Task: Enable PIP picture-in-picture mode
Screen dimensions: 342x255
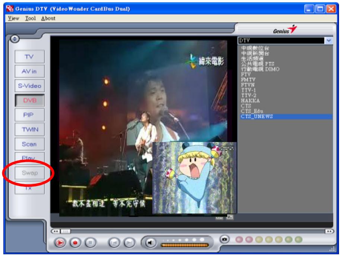Action: (x=30, y=115)
